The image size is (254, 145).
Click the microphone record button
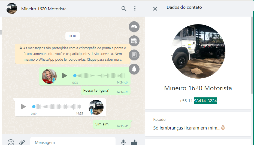coord(123,142)
